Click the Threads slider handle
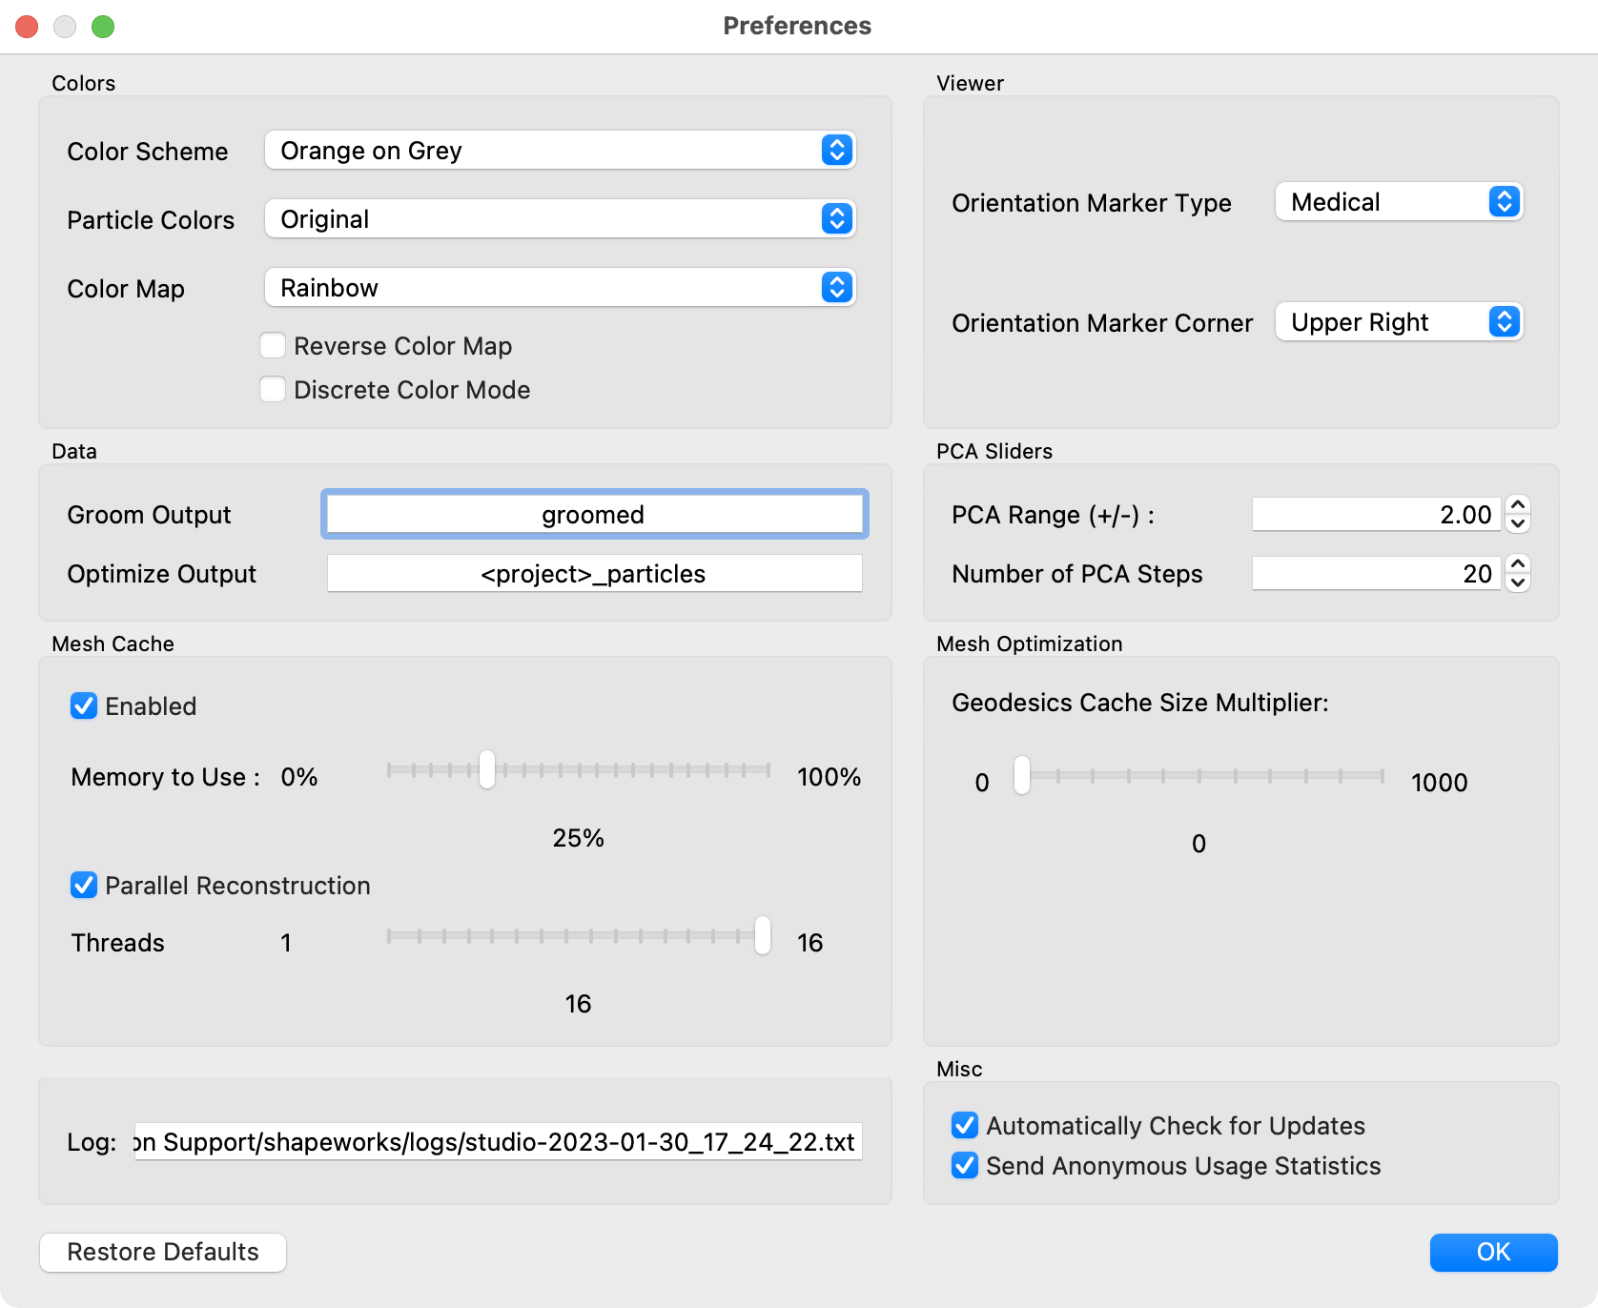 [763, 935]
